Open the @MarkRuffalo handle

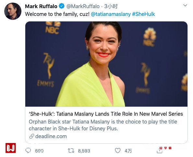(x=83, y=6)
